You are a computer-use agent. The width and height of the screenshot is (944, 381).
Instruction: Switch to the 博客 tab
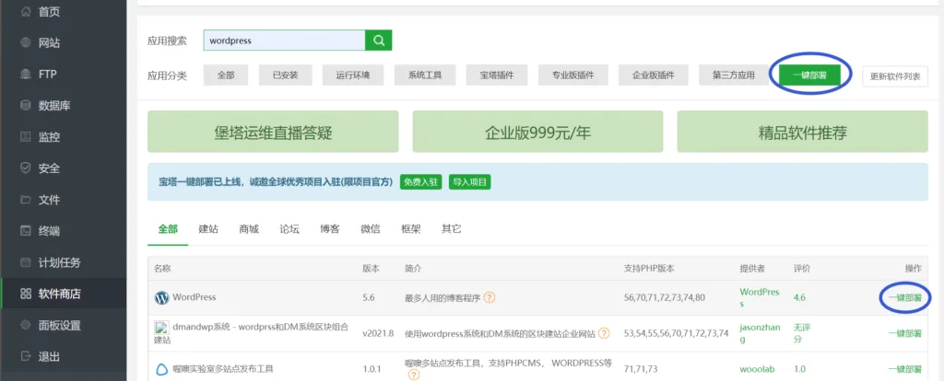[x=330, y=229]
